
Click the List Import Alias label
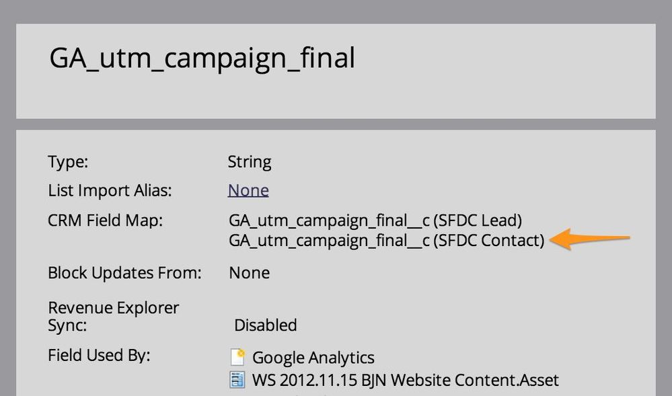[x=110, y=190]
